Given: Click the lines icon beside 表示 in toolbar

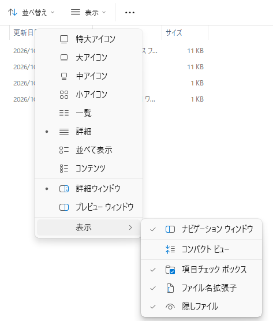Looking at the screenshot, I should coord(76,12).
